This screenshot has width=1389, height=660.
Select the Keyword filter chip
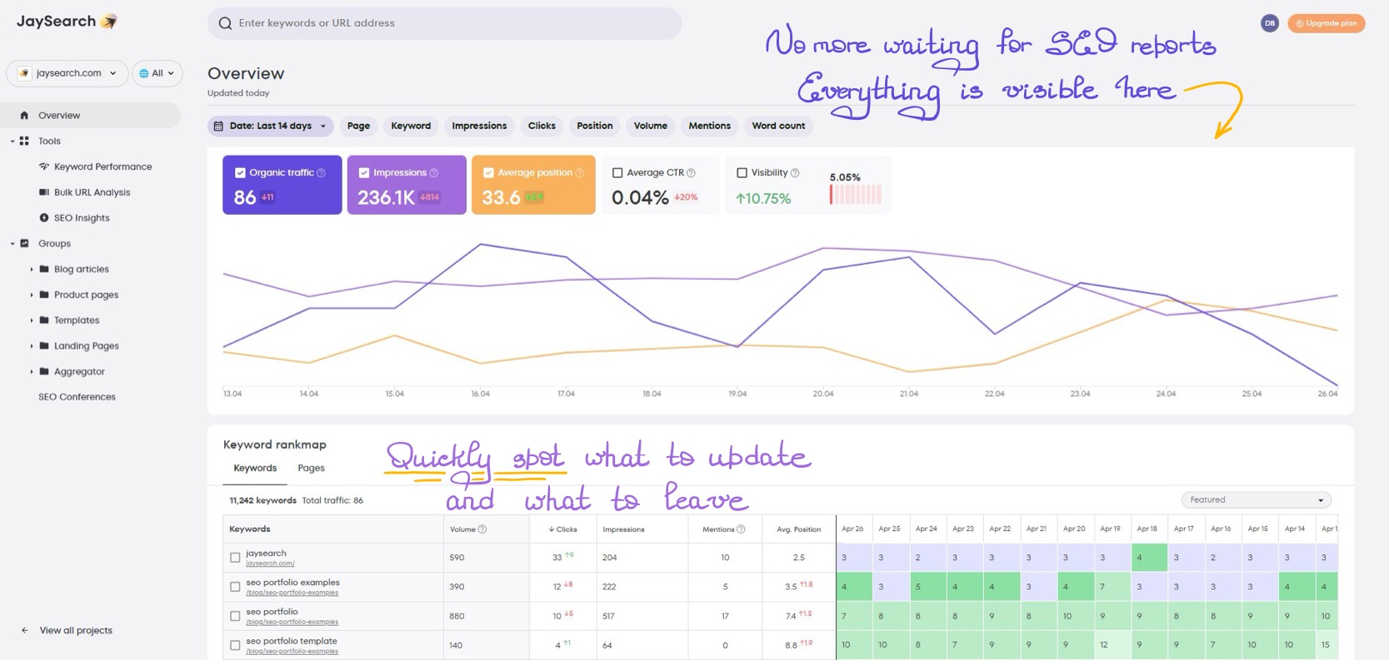[411, 127]
